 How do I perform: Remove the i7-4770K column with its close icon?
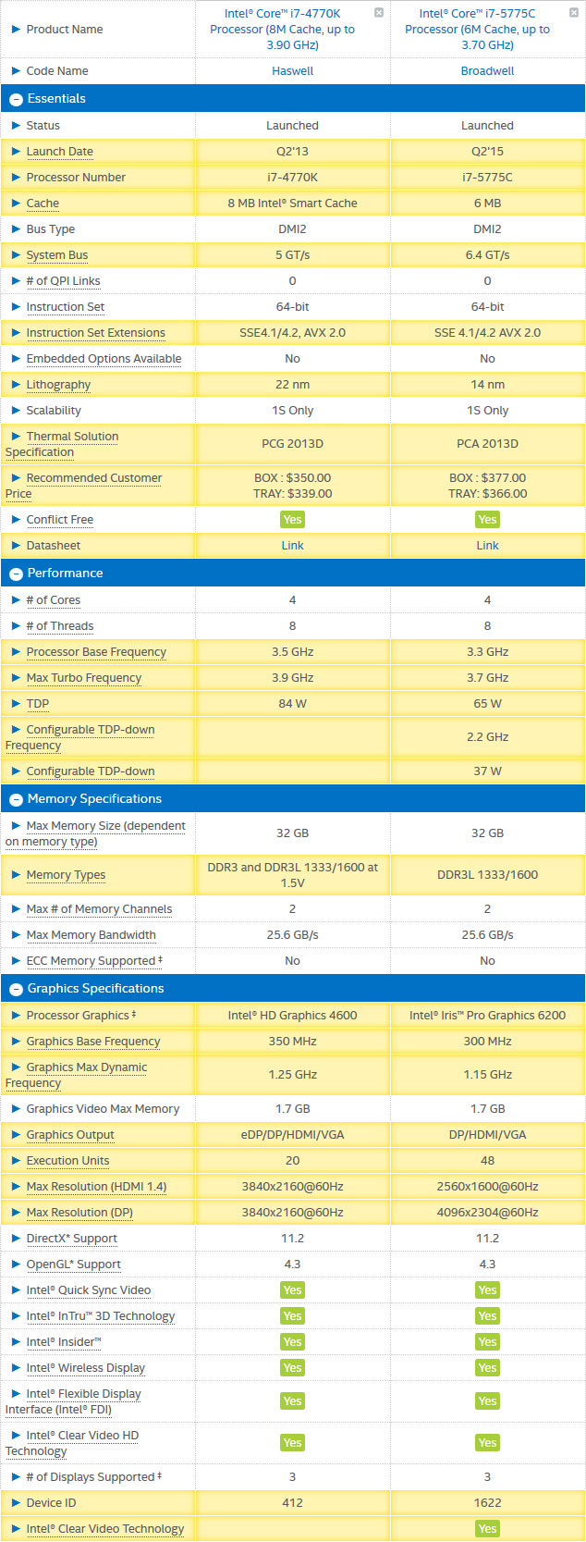[x=379, y=13]
